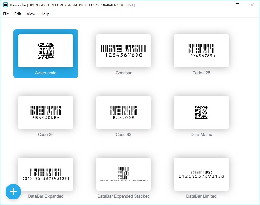
Task: Select the Data Matrix barcode thumbnail
Action: (201, 113)
